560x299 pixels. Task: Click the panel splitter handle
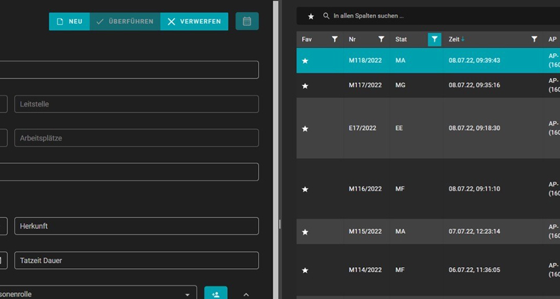click(279, 224)
